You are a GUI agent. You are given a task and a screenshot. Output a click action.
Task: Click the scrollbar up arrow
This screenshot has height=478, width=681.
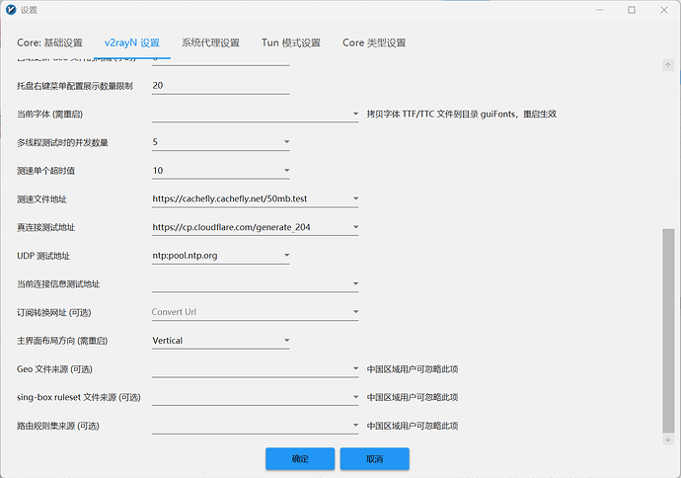(x=668, y=65)
